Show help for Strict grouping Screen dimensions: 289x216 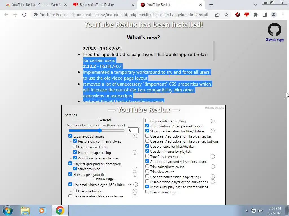(135, 169)
